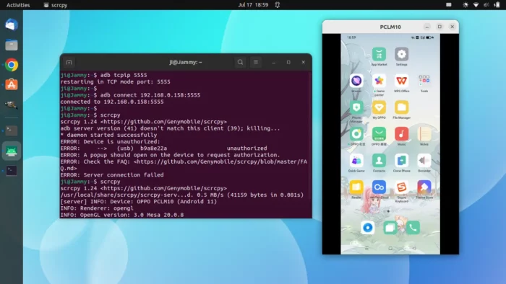Open Files from the Ubuntu dock
The width and height of the screenshot is (506, 284).
pyautogui.click(x=12, y=45)
